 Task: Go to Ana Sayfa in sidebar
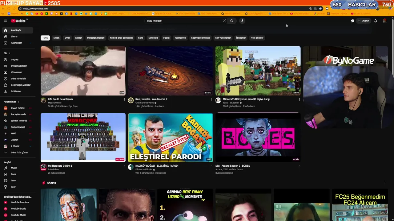pyautogui.click(x=17, y=30)
